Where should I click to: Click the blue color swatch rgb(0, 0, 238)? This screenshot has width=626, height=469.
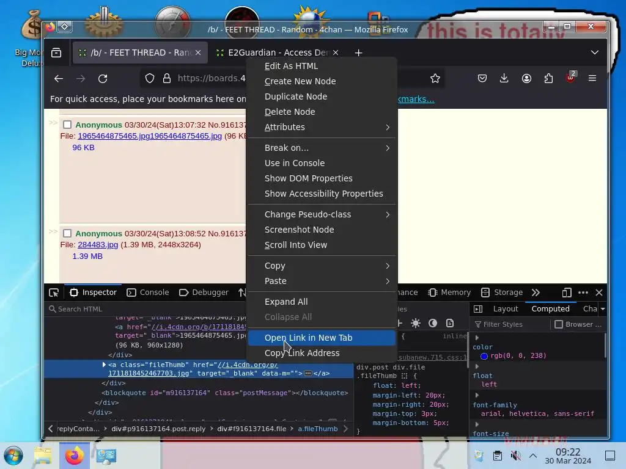coord(484,356)
